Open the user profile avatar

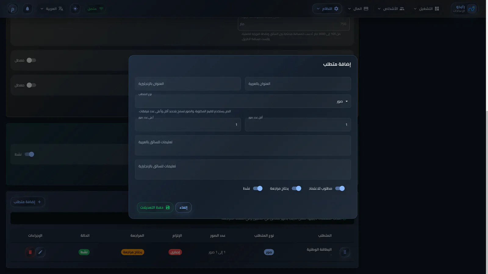[13, 9]
